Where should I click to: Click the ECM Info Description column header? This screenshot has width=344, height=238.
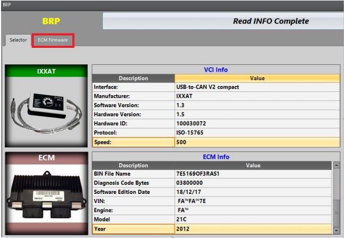(x=133, y=165)
